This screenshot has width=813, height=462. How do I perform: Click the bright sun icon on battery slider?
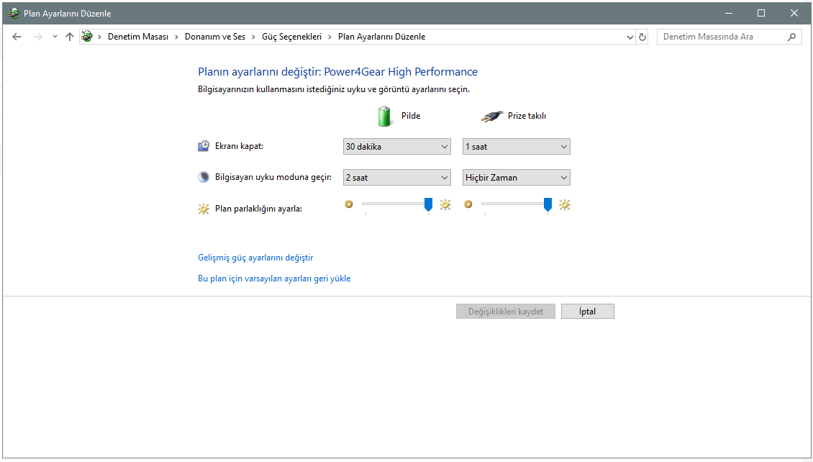tap(445, 205)
